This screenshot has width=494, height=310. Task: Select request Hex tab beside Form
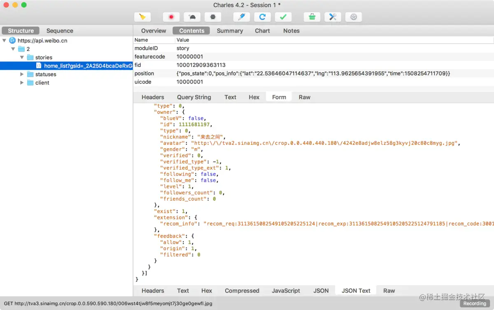click(x=254, y=97)
